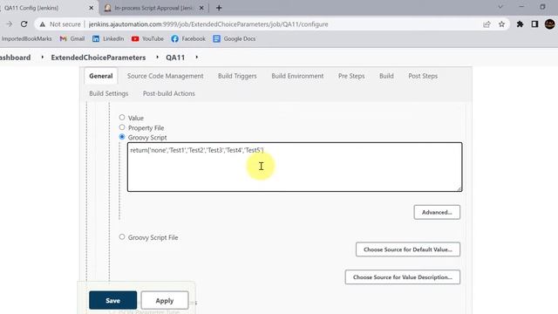Apply the configuration changes
Screen dimensions: 558x314
coord(165,300)
